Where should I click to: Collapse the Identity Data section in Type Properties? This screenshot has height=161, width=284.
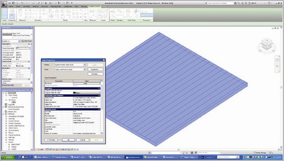coord(99,109)
